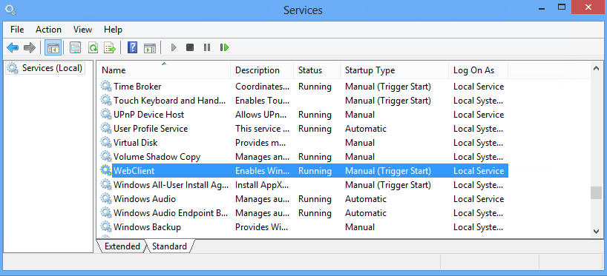
Task: Click the Restart Service green icon
Action: 225,48
